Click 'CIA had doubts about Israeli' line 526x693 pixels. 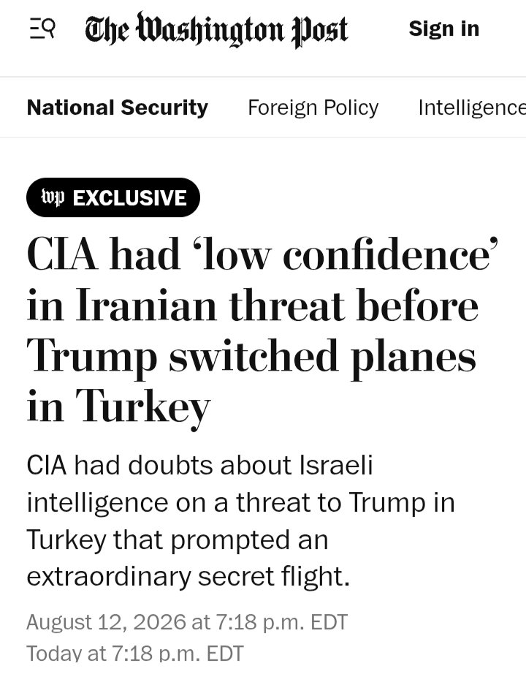(199, 465)
